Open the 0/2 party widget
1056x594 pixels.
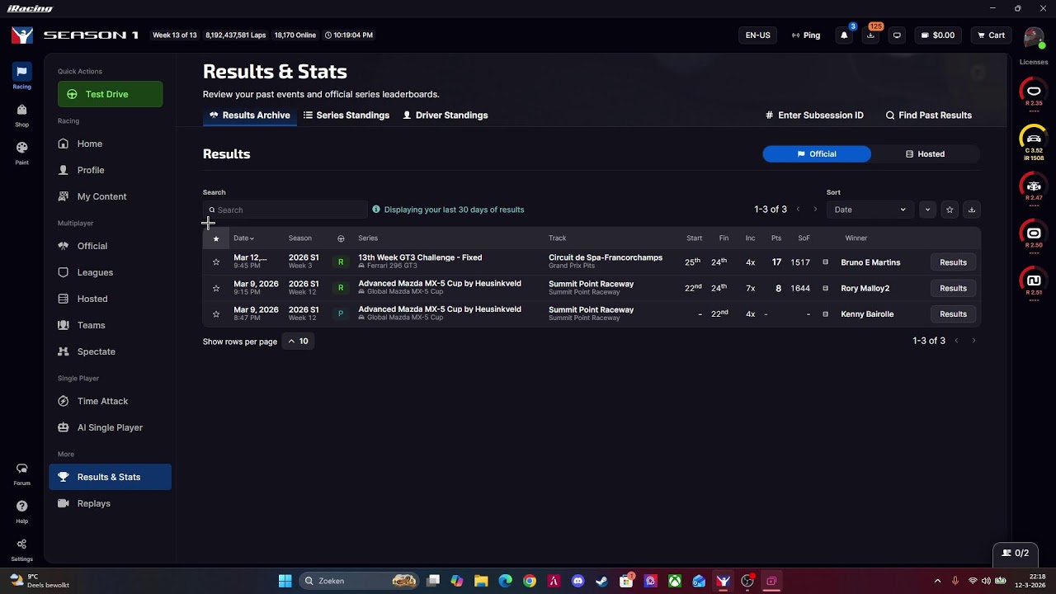1016,553
